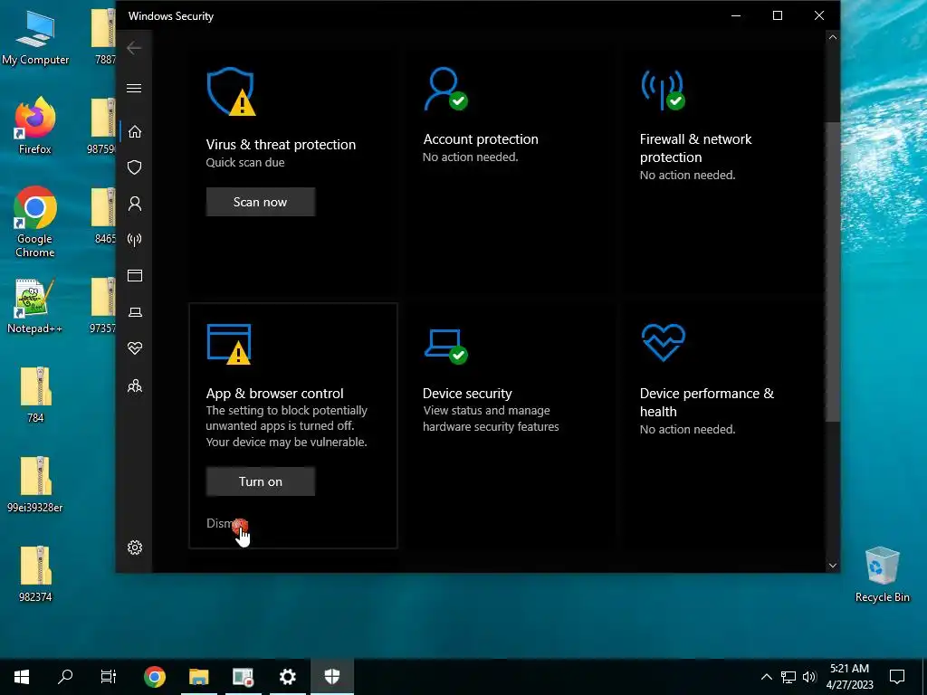
Task: Open Settings gear app on taskbar
Action: [287, 677]
